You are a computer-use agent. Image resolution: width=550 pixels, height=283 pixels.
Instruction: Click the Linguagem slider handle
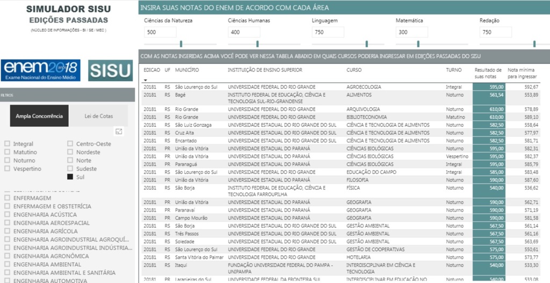tap(366, 44)
